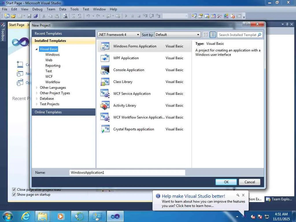Image resolution: width=296 pixels, height=222 pixels.
Task: Select the WCF category in tree
Action: (49, 76)
